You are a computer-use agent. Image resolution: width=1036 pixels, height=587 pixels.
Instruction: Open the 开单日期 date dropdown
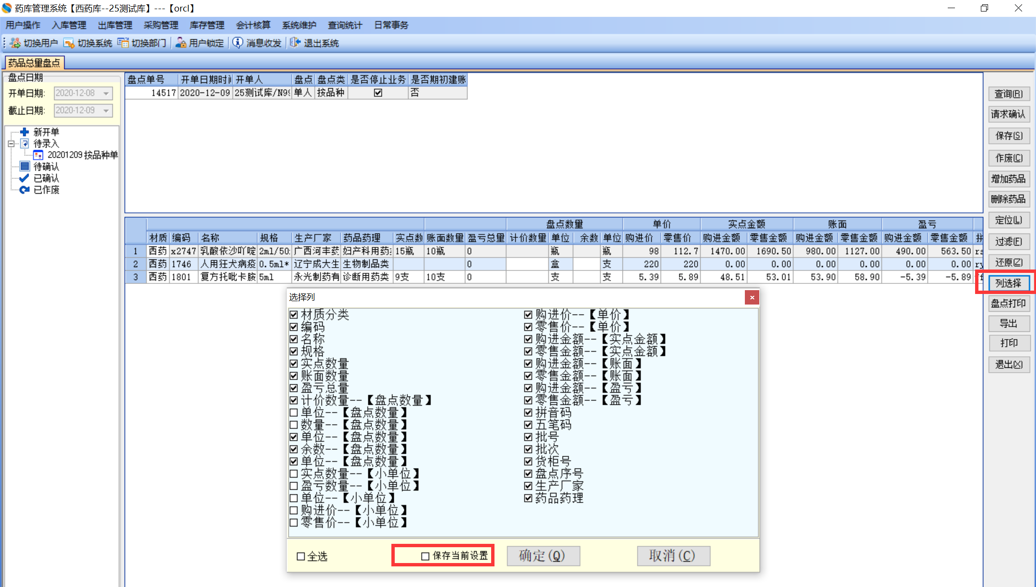(x=106, y=94)
